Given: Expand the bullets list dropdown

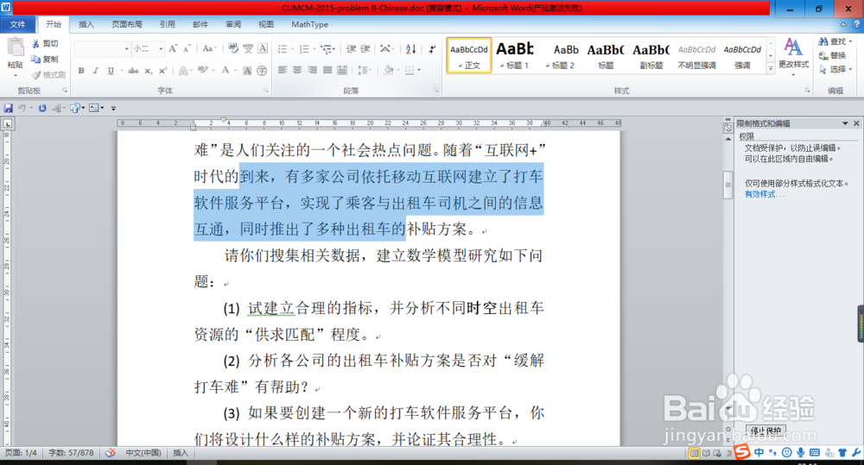Looking at the screenshot, I should 292,49.
